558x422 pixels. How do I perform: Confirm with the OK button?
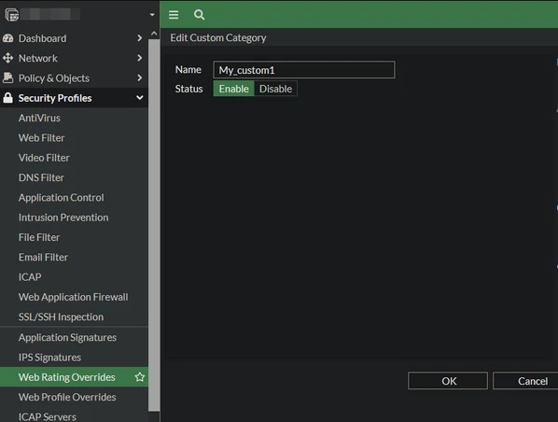[448, 381]
